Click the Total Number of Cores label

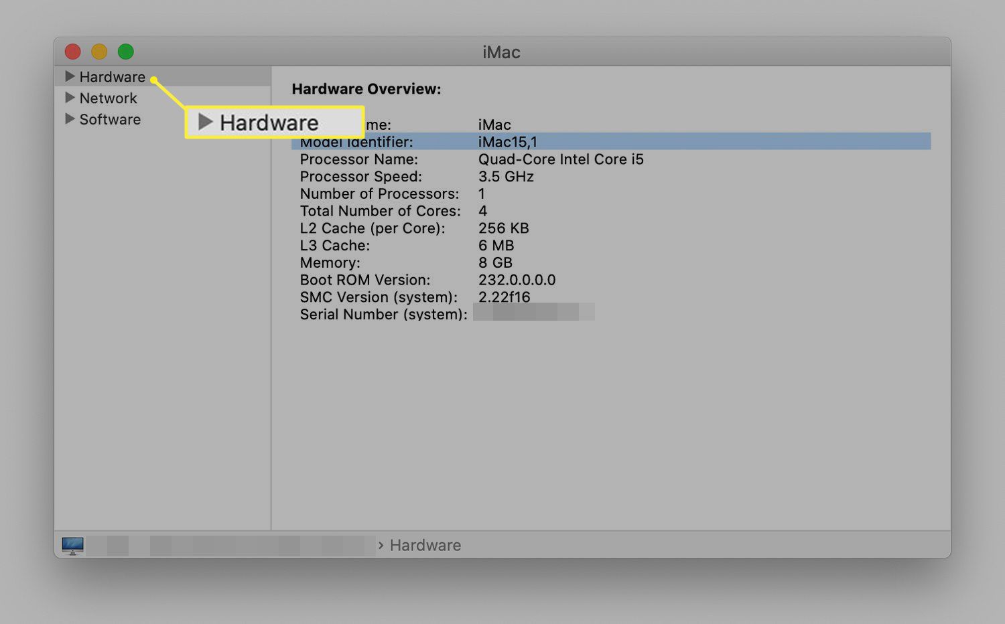[x=381, y=212]
